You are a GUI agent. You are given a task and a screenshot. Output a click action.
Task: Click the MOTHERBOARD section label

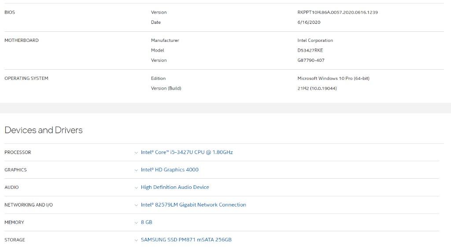(21, 40)
